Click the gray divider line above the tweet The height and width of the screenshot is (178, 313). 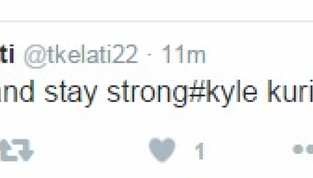156,21
